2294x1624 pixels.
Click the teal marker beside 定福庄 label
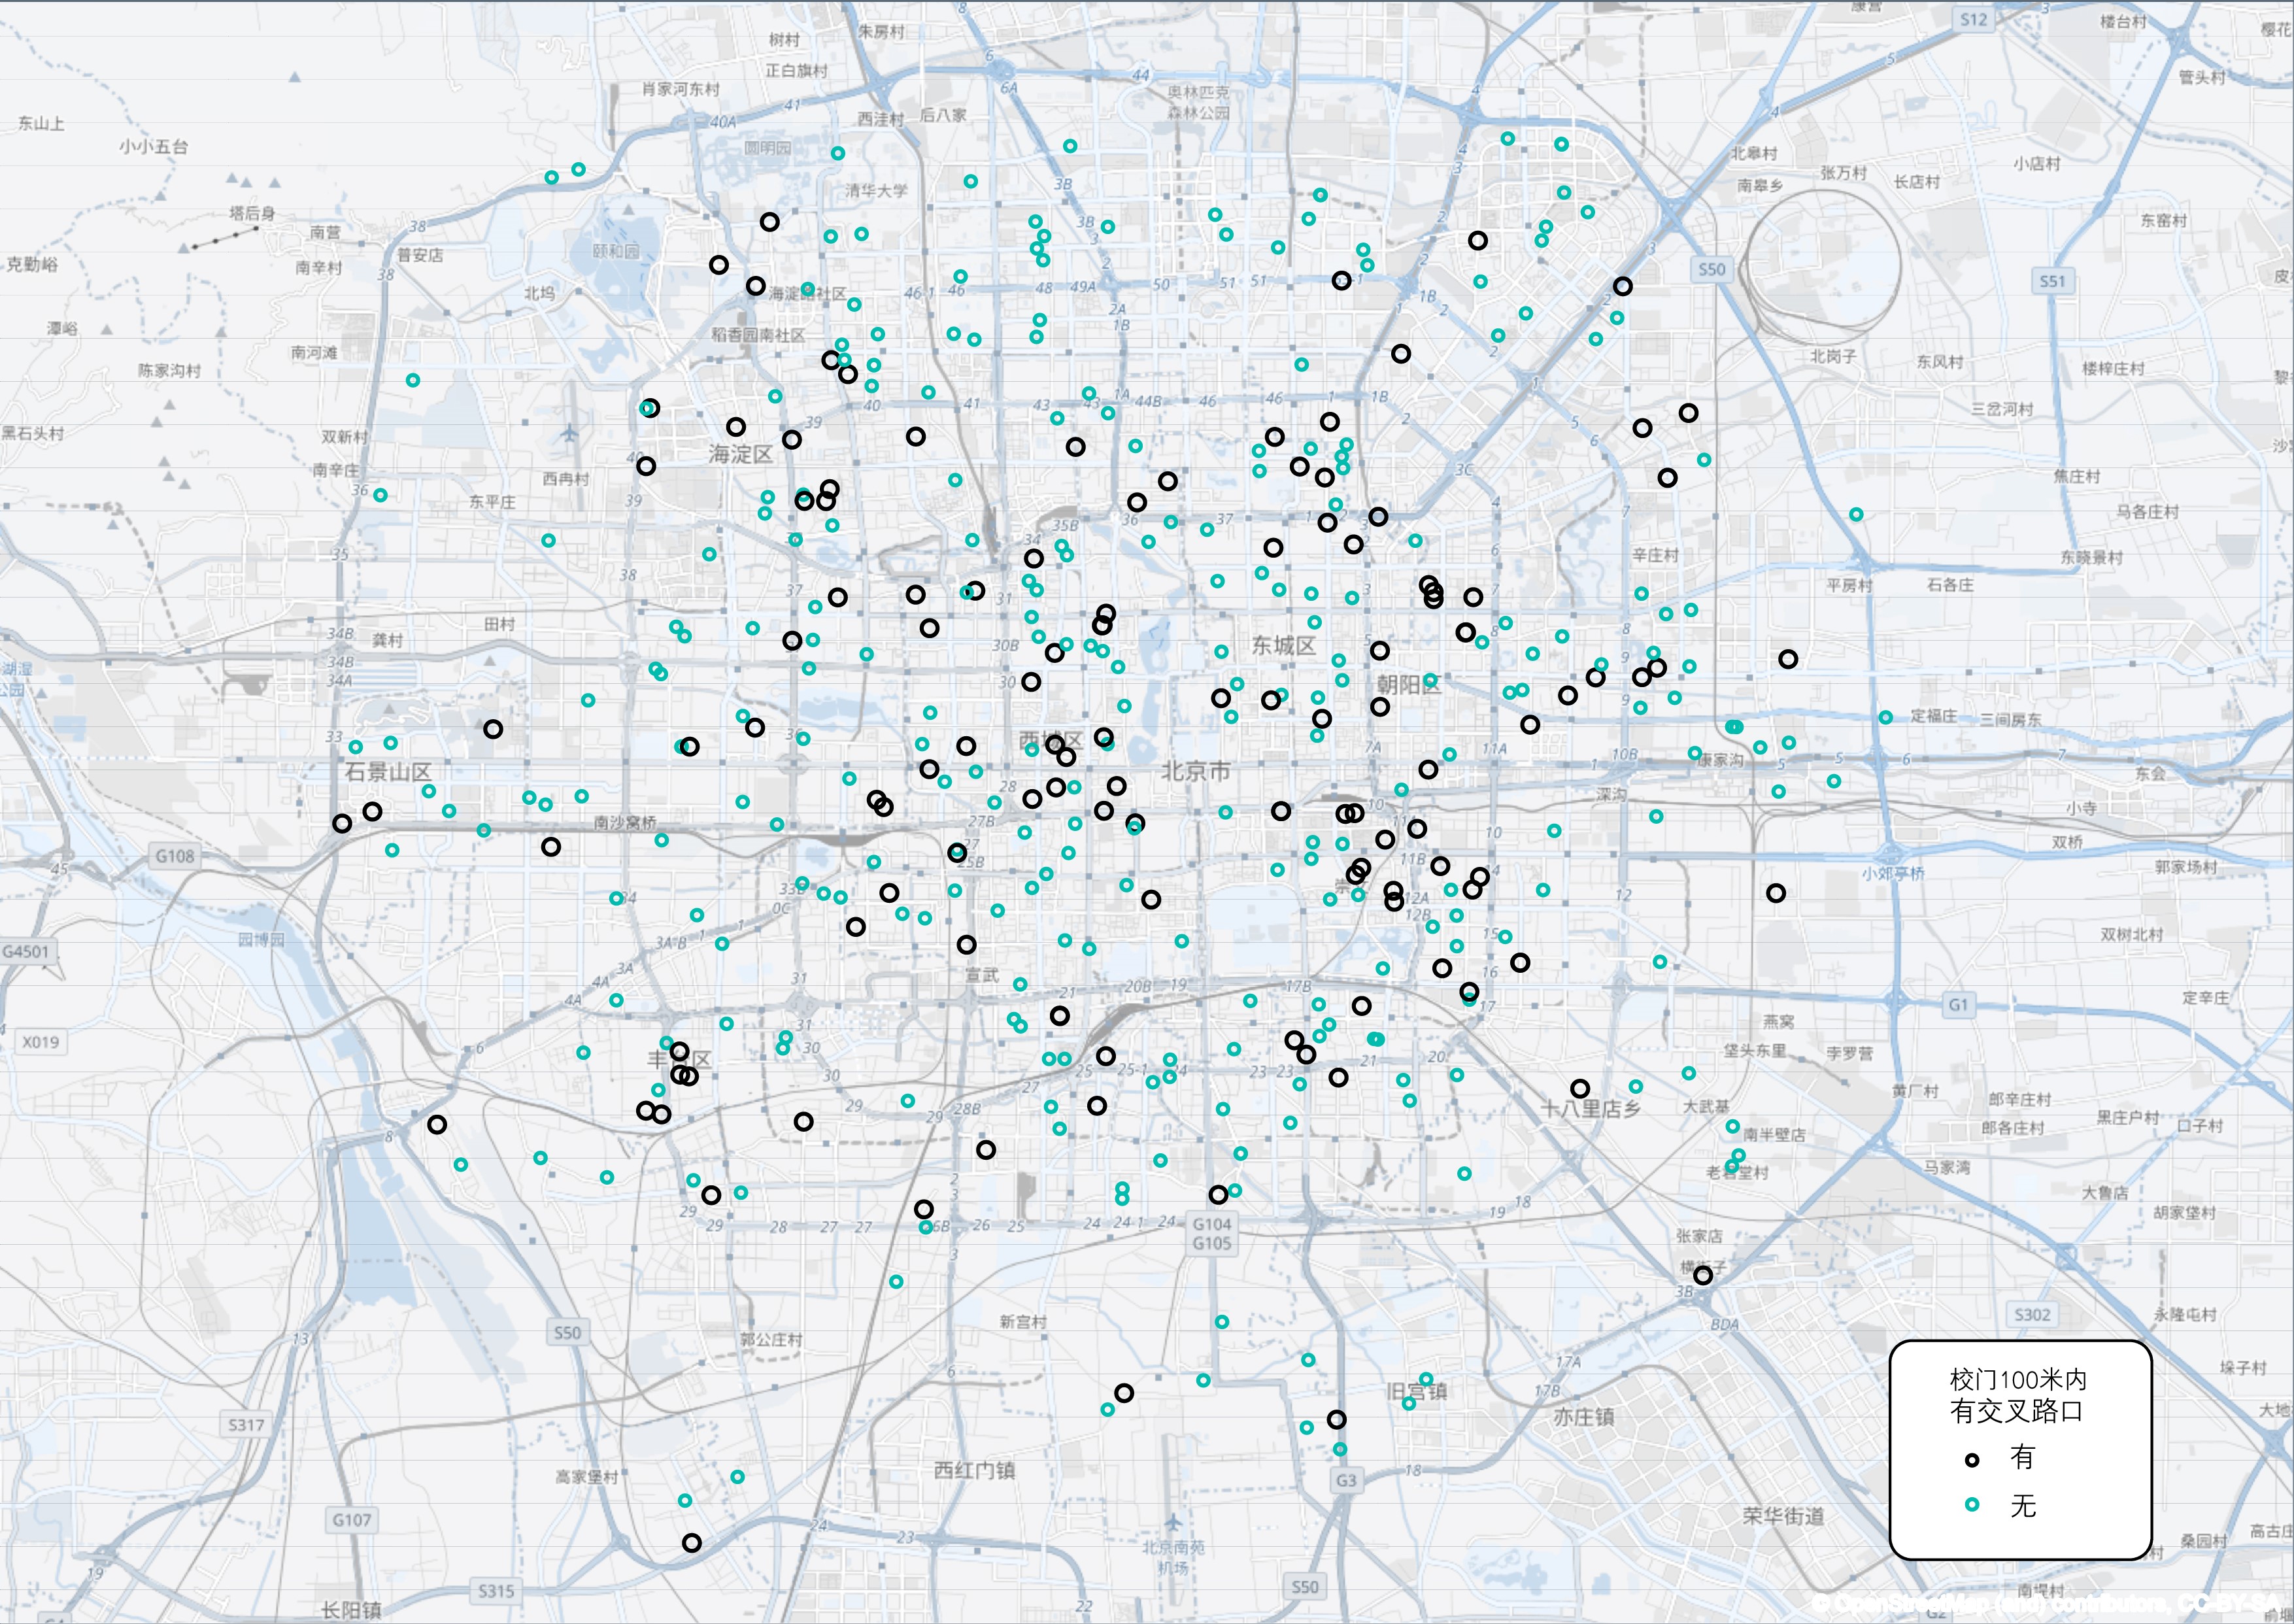pos(1885,717)
